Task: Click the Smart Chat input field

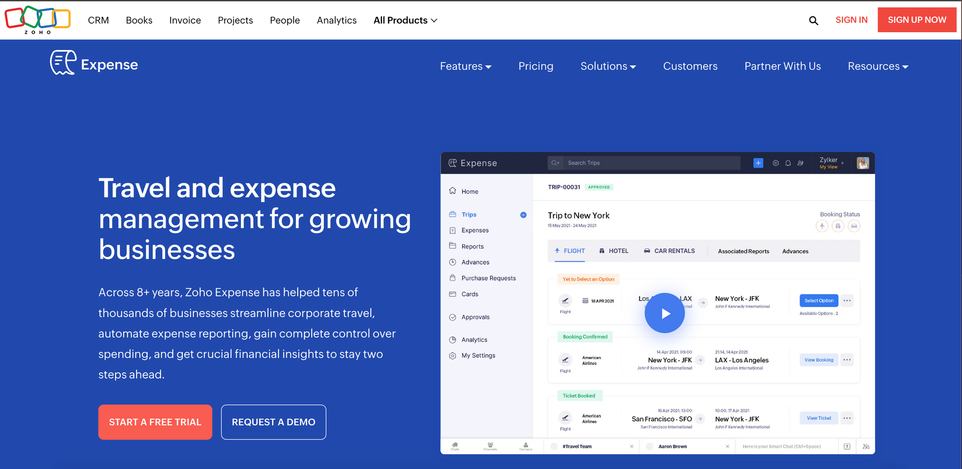Action: point(786,446)
